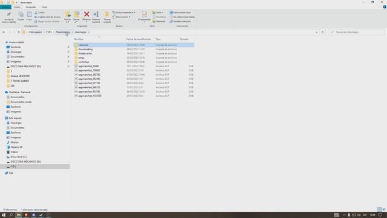Click Copiar ruta de acceso
Viewport: 387px width, 218px height.
point(47,17)
